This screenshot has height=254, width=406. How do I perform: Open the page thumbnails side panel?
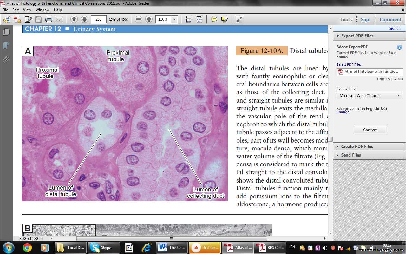tap(6, 32)
